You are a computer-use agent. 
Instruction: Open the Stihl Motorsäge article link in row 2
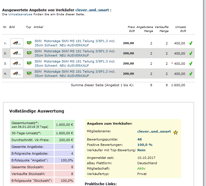pyautogui.click(x=75, y=53)
